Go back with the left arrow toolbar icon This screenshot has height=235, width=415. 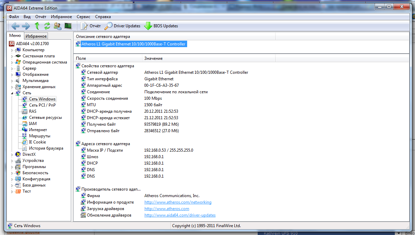tap(15, 26)
